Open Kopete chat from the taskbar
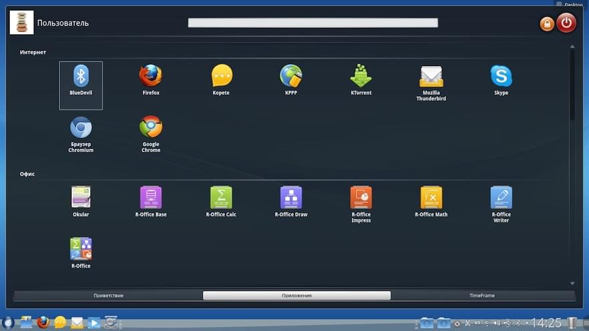This screenshot has width=589, height=331. coord(60,322)
